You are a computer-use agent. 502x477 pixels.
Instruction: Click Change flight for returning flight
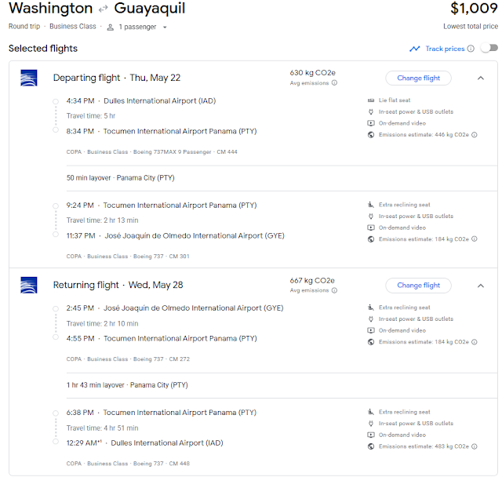418,286
